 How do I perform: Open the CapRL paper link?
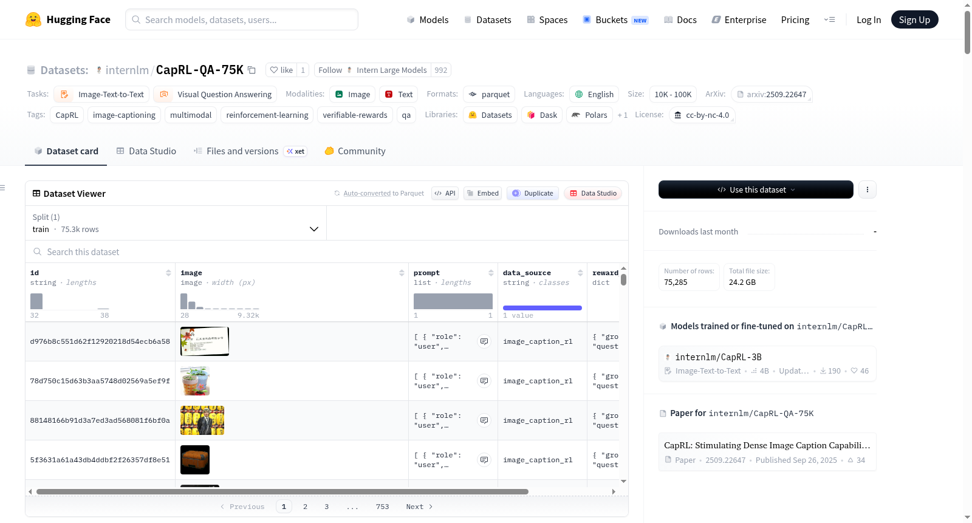767,452
